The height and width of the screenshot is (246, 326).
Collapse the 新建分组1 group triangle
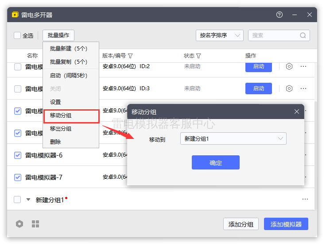pos(28,200)
